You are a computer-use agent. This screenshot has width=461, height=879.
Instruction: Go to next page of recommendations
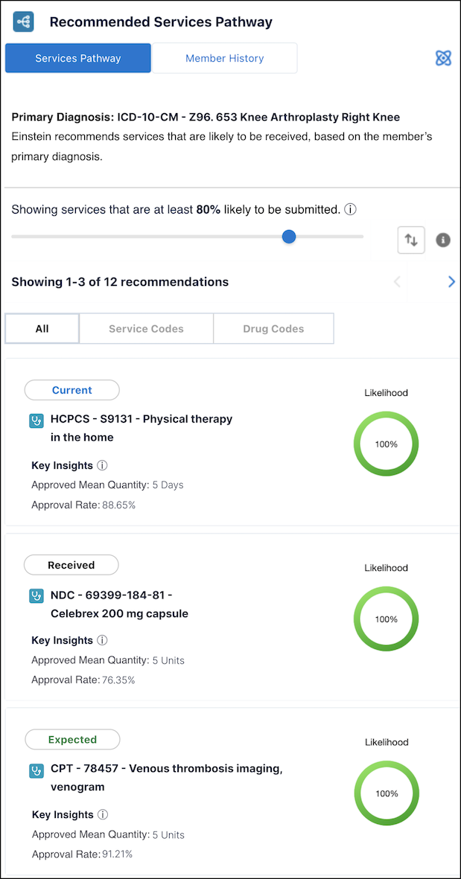tap(451, 281)
